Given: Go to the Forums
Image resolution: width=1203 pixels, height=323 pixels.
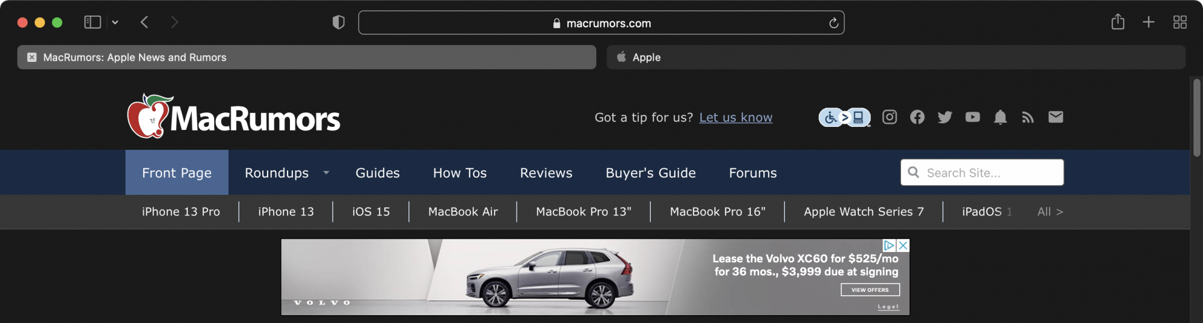Looking at the screenshot, I should pos(752,173).
